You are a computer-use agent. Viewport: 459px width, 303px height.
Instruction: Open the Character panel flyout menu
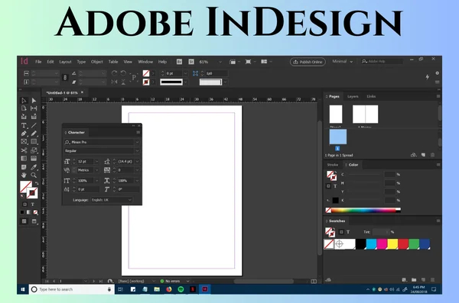pyautogui.click(x=138, y=132)
